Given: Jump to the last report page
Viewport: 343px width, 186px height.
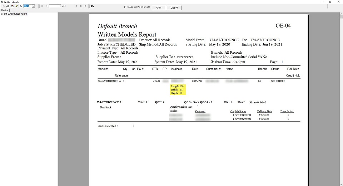Looking at the screenshot, I should pyautogui.click(x=81, y=6).
